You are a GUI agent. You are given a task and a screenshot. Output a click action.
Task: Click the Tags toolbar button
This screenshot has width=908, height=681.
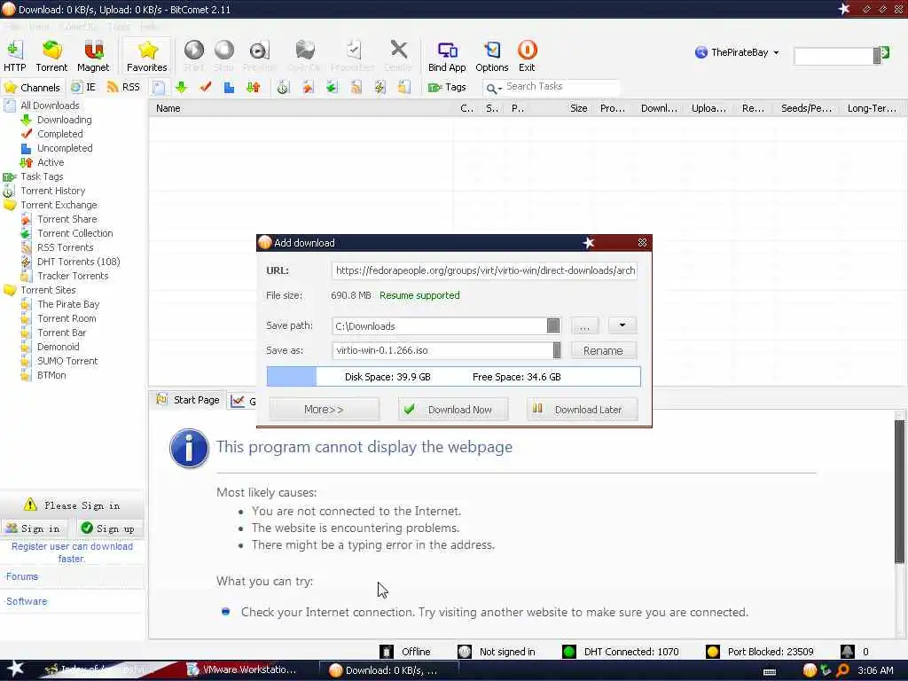coord(447,88)
